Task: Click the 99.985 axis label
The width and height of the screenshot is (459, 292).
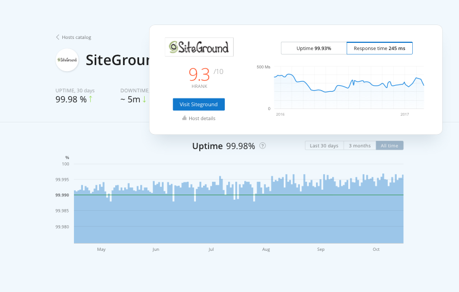Action: tap(62, 211)
